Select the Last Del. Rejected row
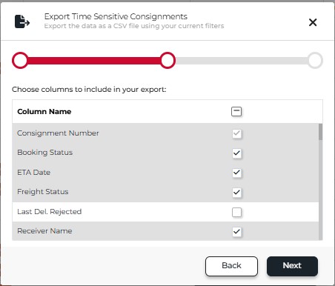Screen dimensions: 335x286 (x=165, y=212)
